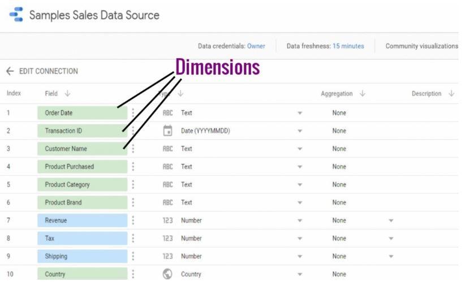
Task: Click the Data Studio logo icon
Action: (16, 15)
